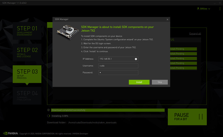Screen dimensions: 223x137
Task: Click the pause bars icon
Action: point(201,117)
